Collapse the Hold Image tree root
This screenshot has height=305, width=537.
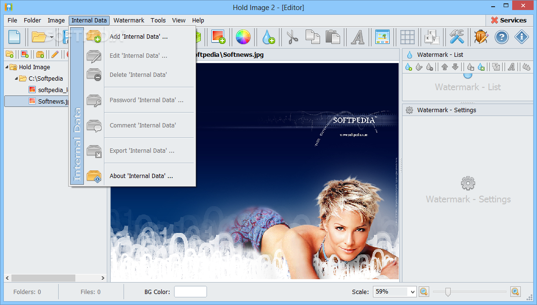tap(7, 67)
